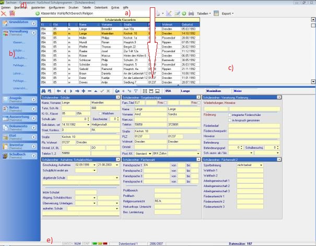Collapse the Verwaltung sidebar group
This screenshot has width=316, height=246.
pyautogui.click(x=33, y=32)
